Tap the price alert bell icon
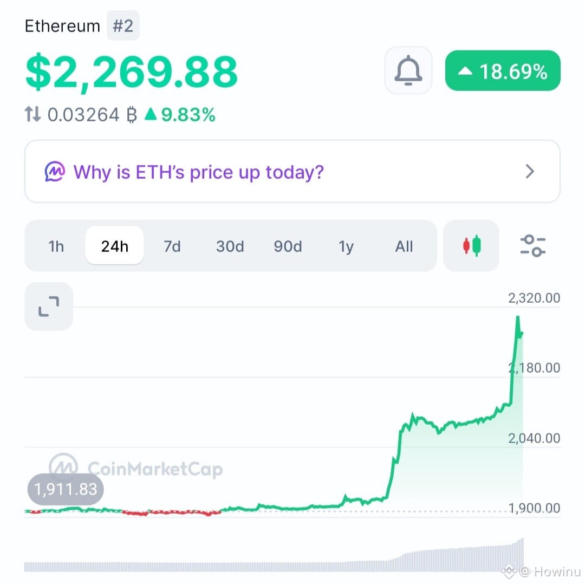 click(408, 70)
